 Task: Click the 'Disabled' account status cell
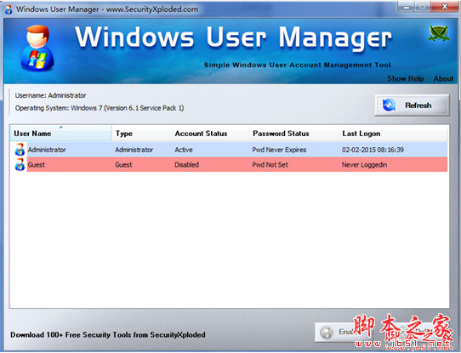(186, 165)
